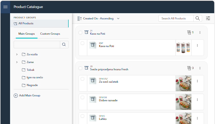Select All Products in Product Groups

point(39,24)
